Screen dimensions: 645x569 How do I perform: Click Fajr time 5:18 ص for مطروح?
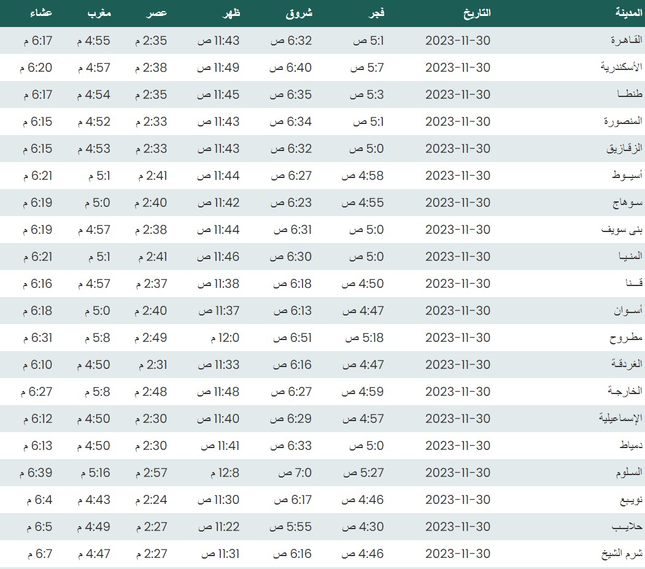click(365, 338)
